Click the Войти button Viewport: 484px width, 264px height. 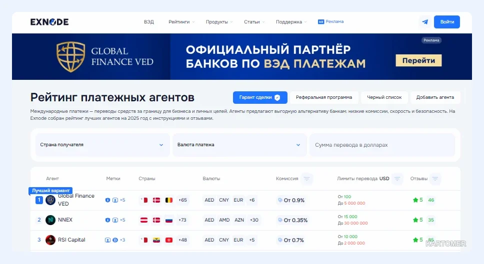pos(447,22)
